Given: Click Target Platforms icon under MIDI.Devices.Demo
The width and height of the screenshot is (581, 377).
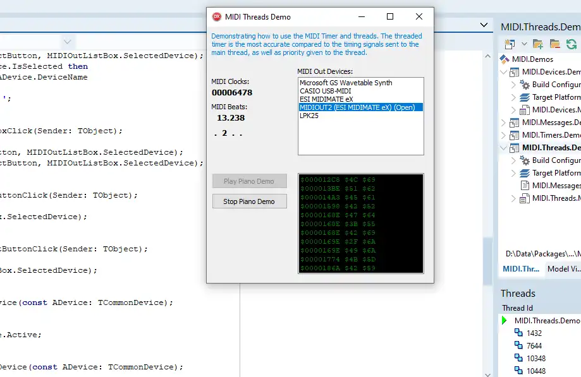Looking at the screenshot, I should [x=524, y=97].
